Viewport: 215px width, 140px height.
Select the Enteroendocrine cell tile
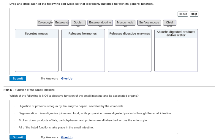point(100,23)
